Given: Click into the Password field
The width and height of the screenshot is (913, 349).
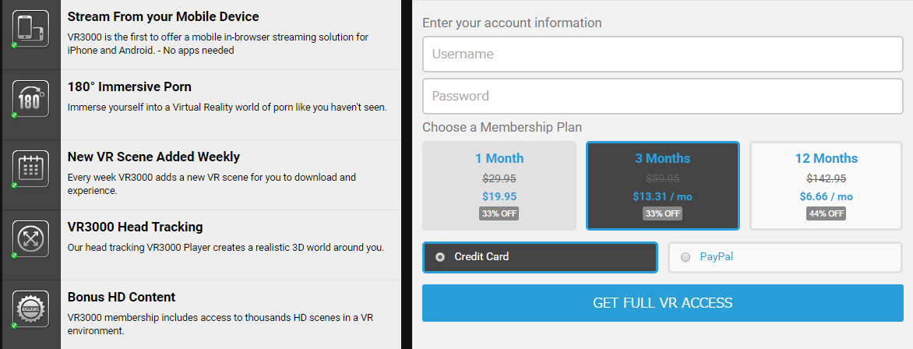Looking at the screenshot, I should tap(662, 97).
